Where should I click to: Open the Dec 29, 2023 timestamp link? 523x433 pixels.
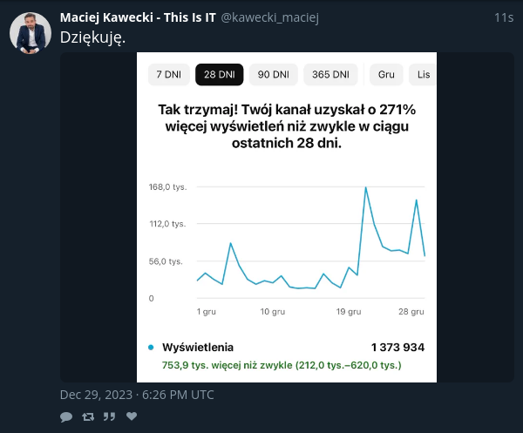[x=137, y=395]
